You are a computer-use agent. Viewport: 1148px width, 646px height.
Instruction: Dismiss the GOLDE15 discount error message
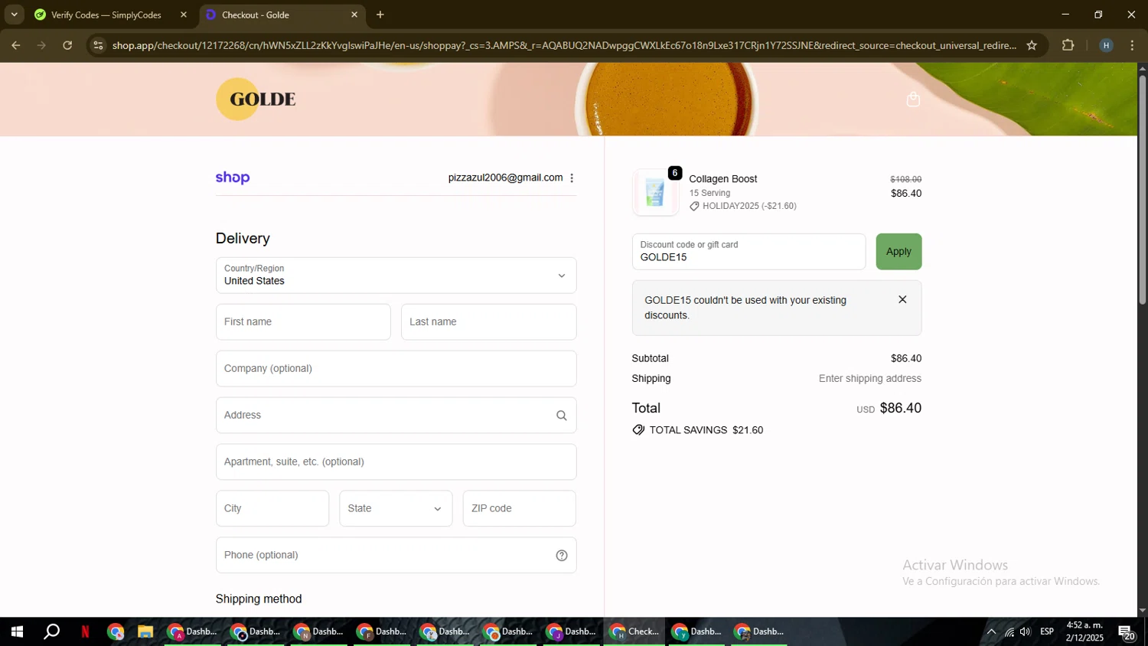902,300
